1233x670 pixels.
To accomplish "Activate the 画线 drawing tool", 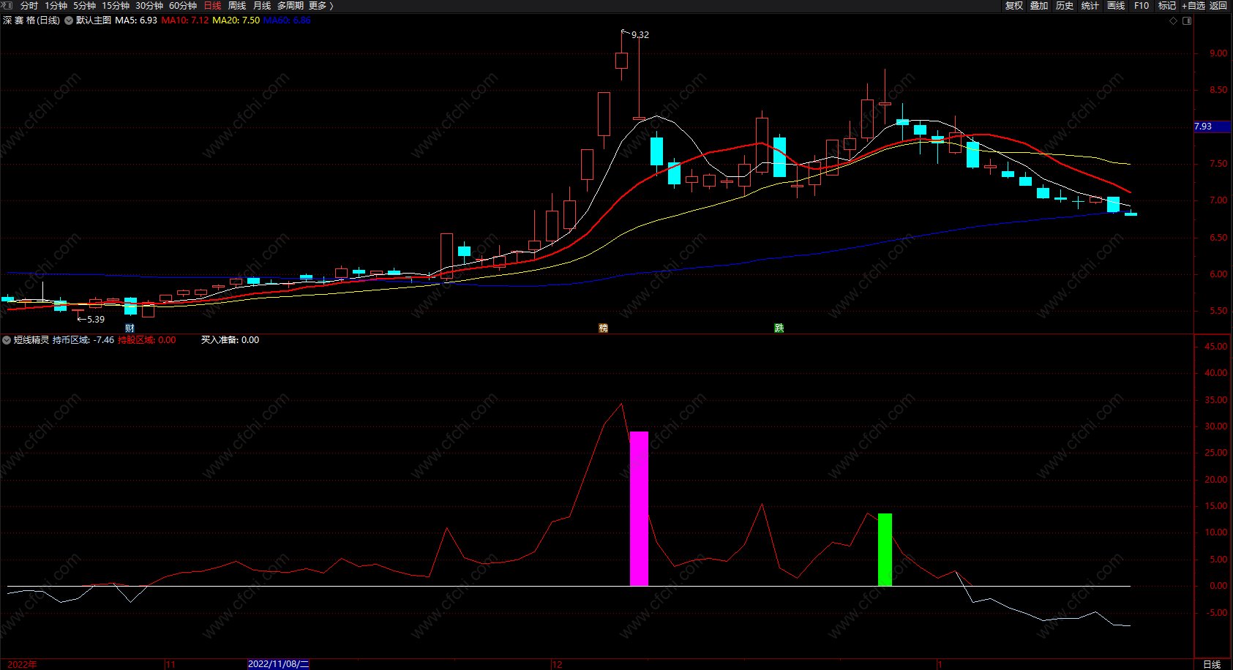I will tap(1116, 6).
